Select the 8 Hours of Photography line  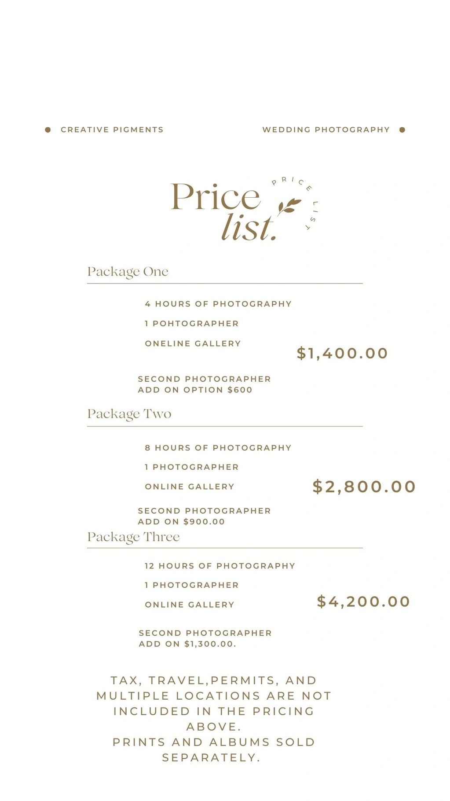(218, 448)
